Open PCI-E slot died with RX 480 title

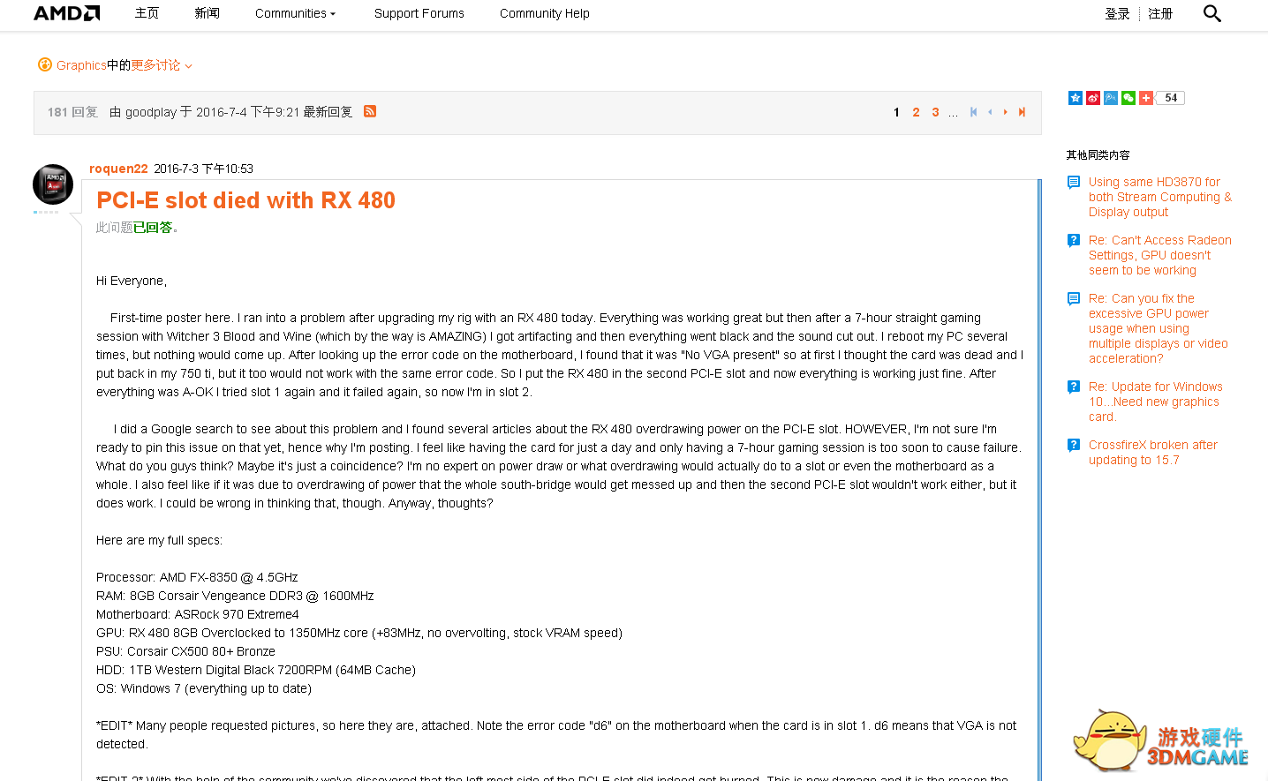coord(245,200)
